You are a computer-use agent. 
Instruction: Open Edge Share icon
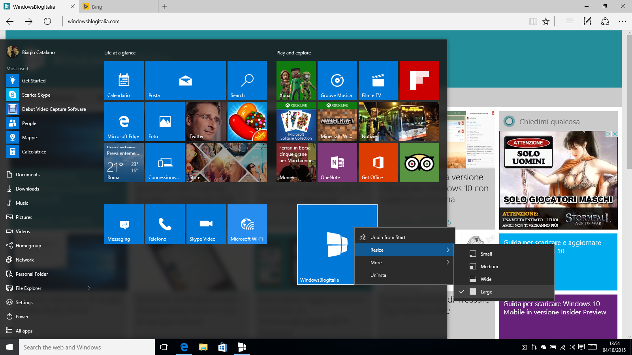605,21
